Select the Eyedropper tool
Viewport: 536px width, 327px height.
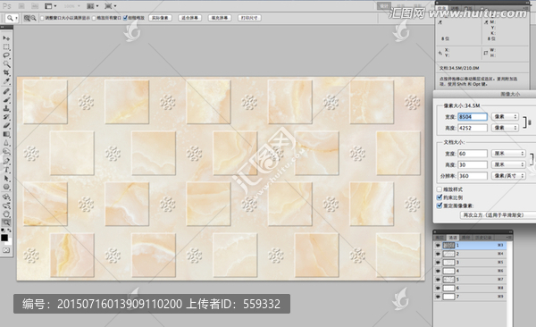click(6, 81)
